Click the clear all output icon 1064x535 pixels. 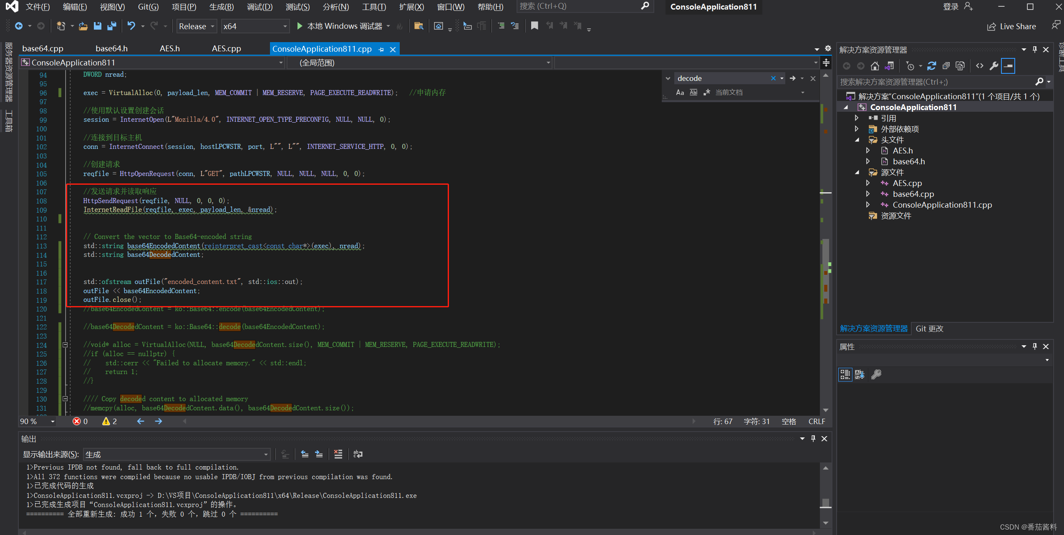(x=338, y=454)
